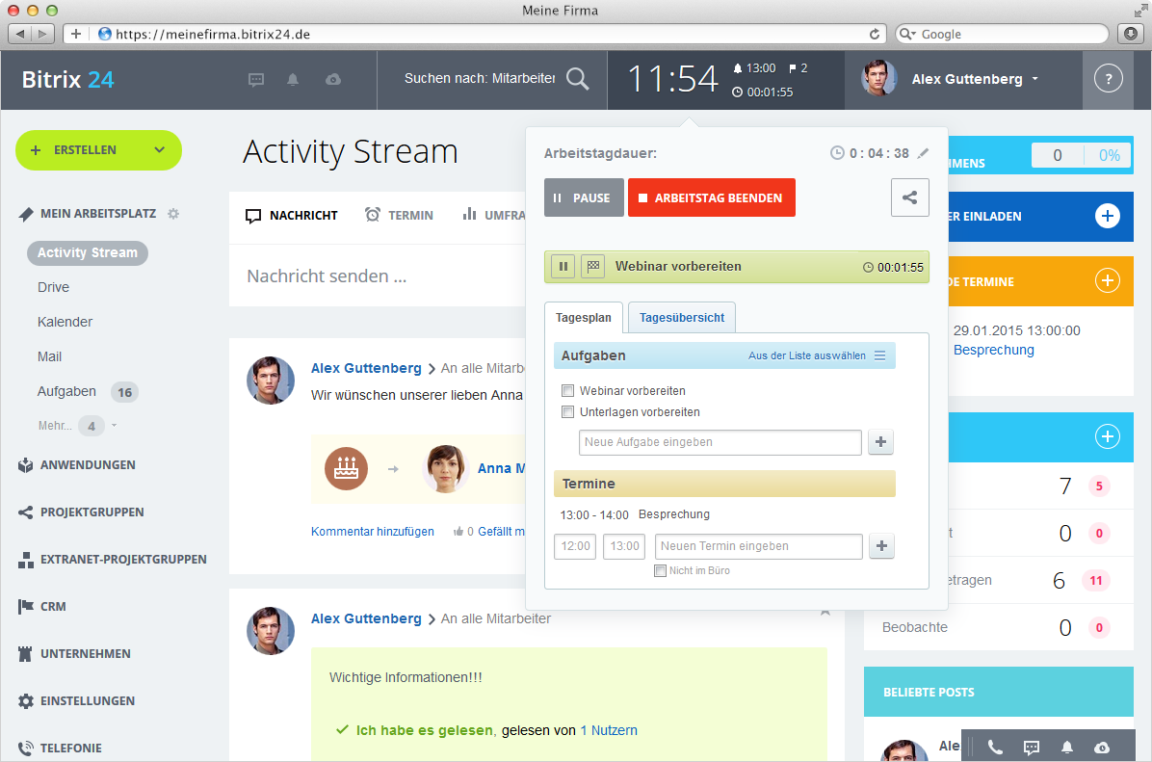Open Aufgaben in the sidebar
The width and height of the screenshot is (1152, 762).
point(66,392)
